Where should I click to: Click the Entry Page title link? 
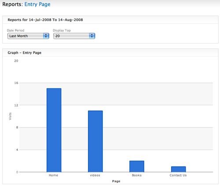(x=37, y=4)
